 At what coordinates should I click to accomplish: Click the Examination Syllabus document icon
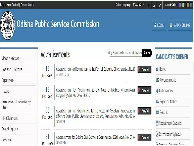[157, 134]
